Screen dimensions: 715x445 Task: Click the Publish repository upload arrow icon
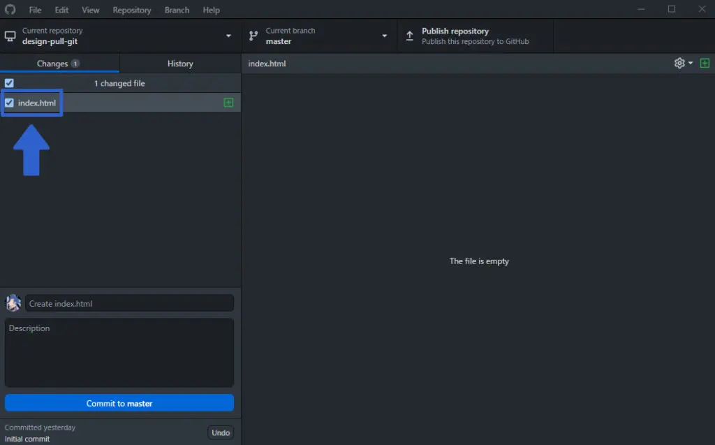tap(409, 35)
